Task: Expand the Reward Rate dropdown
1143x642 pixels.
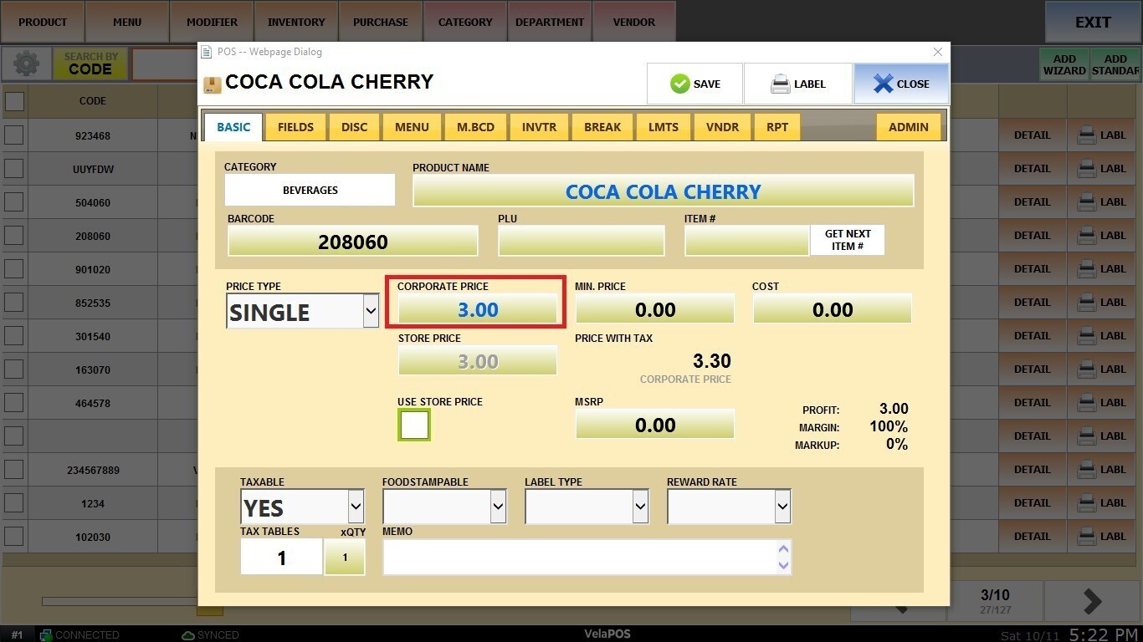Action: (x=729, y=507)
